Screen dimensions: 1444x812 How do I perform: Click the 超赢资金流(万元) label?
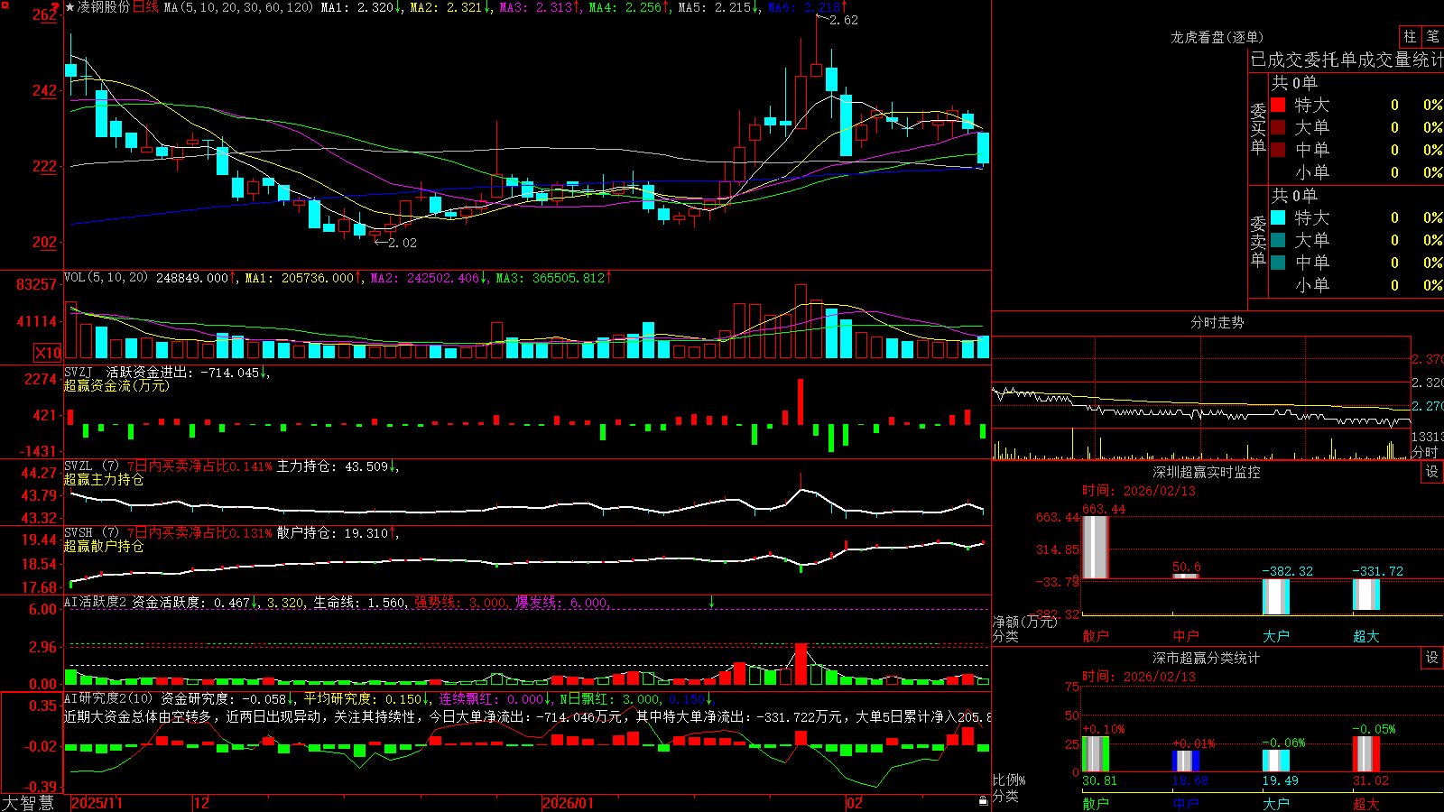(116, 385)
